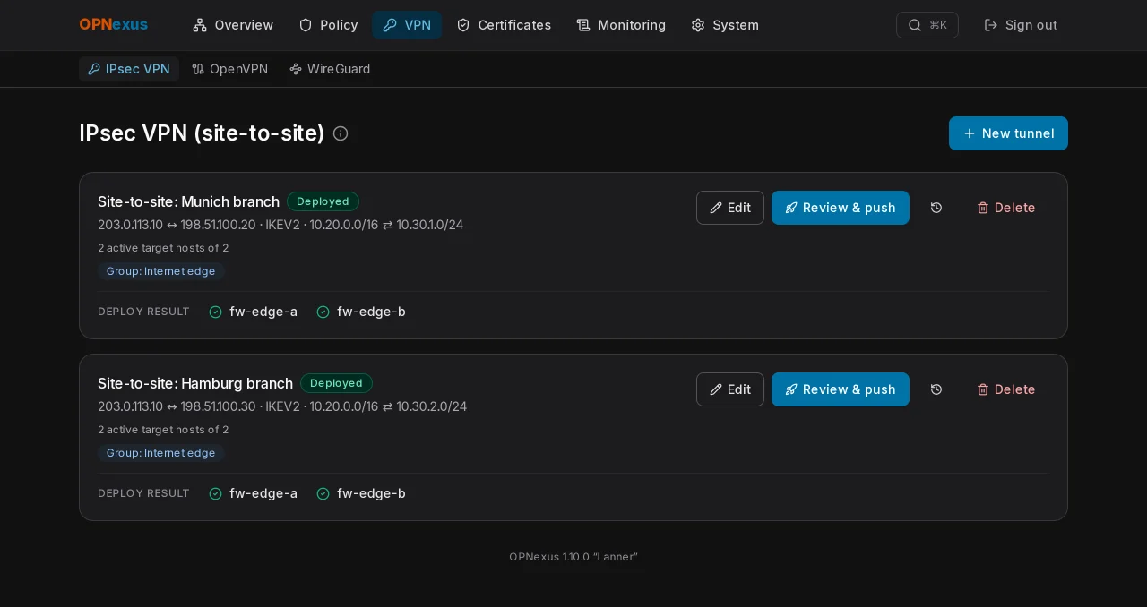
Task: Click the Munich tunnel's Deployed status badge
Action: click(323, 201)
